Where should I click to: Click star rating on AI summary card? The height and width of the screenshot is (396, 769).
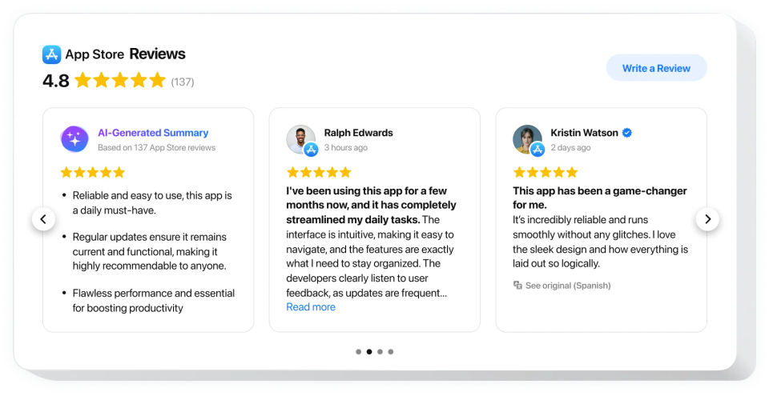[93, 173]
